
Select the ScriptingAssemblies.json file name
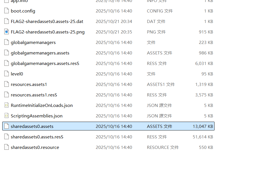(37, 116)
